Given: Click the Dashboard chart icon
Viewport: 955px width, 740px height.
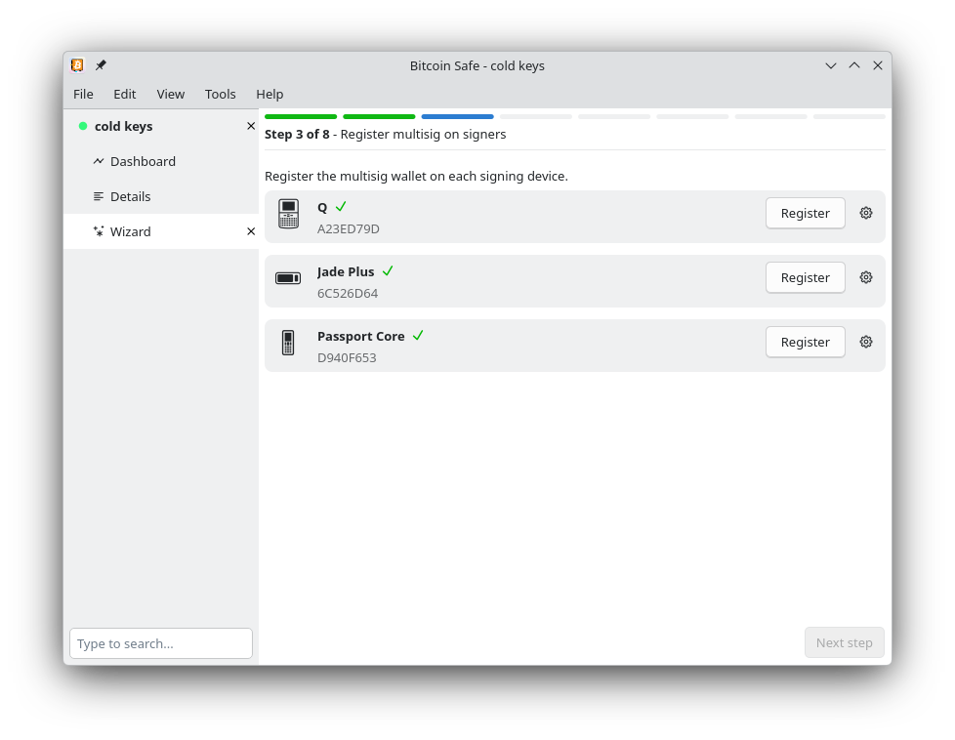Looking at the screenshot, I should pyautogui.click(x=98, y=161).
